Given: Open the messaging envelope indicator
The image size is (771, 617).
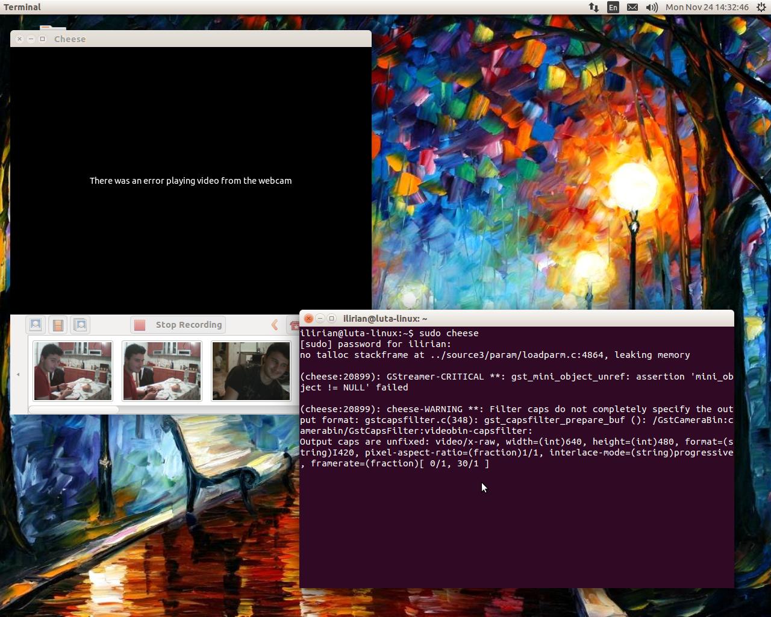Looking at the screenshot, I should [x=632, y=7].
